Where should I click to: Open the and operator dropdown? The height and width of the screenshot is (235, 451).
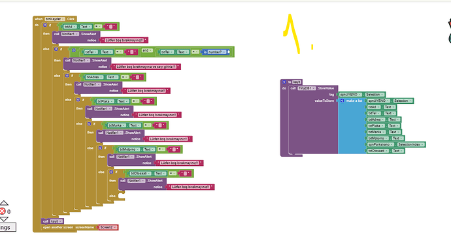pos(151,50)
